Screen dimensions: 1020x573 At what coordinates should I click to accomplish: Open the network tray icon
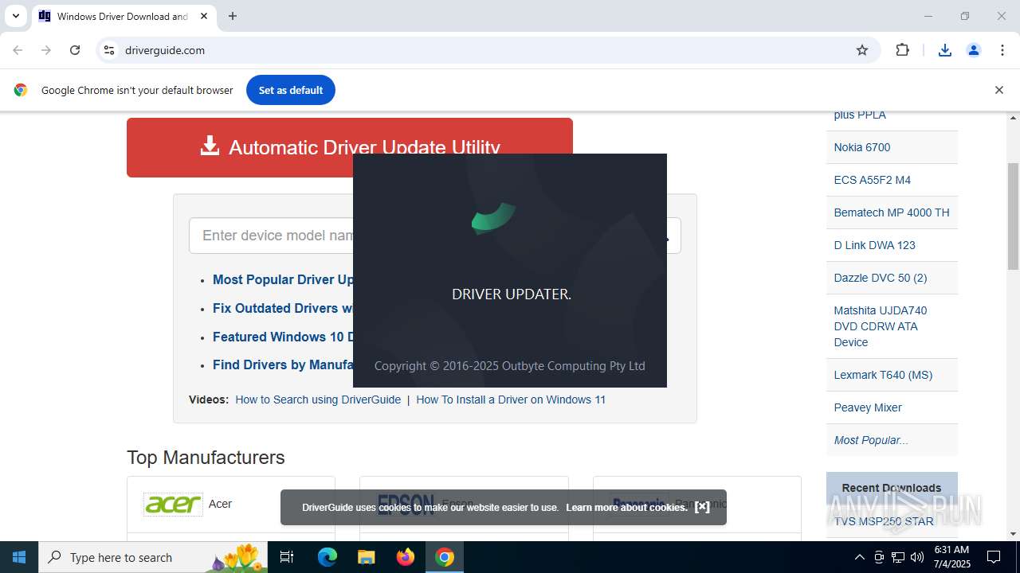click(x=898, y=557)
